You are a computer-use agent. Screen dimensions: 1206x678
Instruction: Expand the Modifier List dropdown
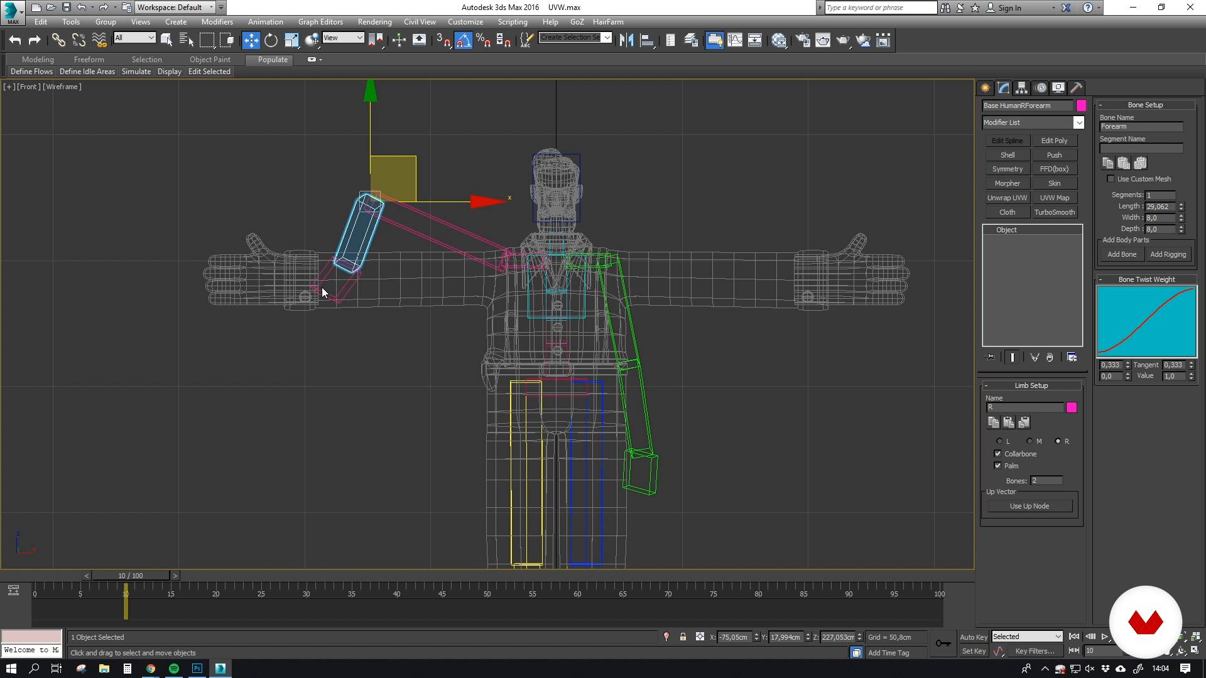1078,122
